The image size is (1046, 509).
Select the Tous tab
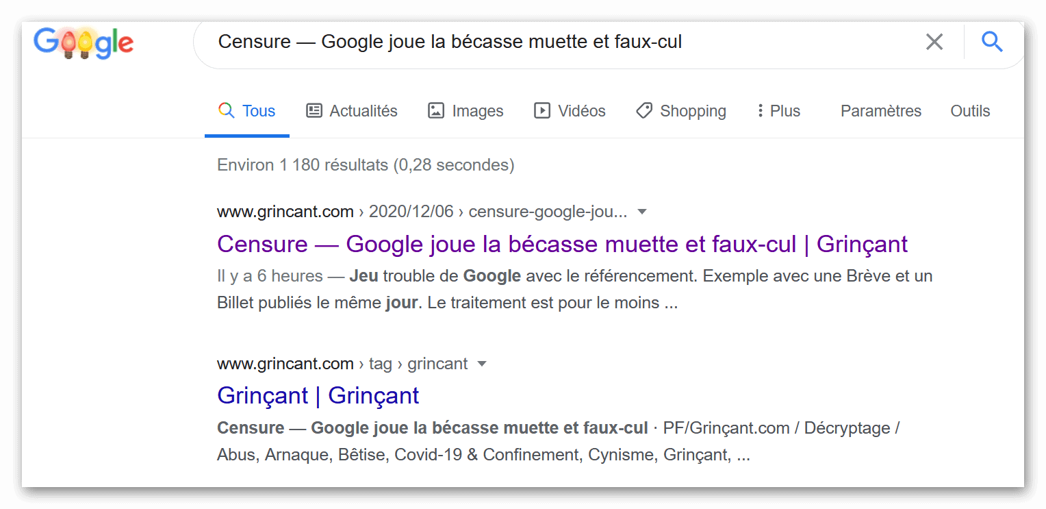pos(246,111)
